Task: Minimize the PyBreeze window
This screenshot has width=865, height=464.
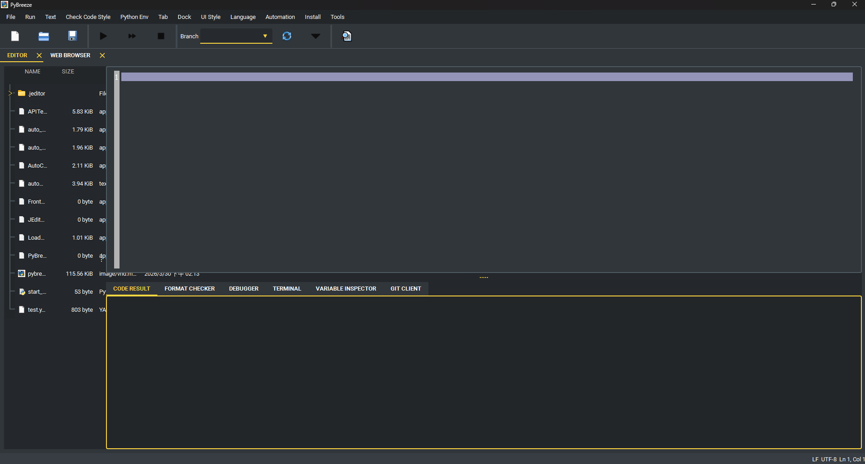Action: 814,5
